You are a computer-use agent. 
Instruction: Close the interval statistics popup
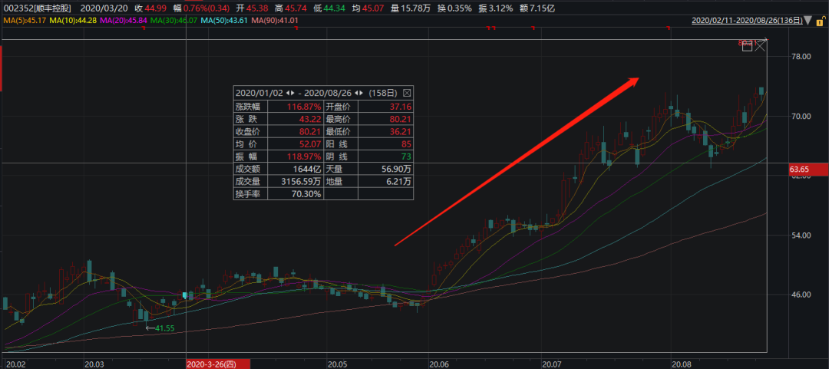pyautogui.click(x=407, y=93)
